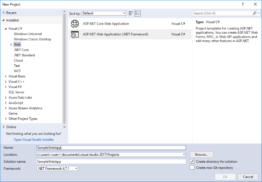The height and width of the screenshot is (182, 262).
Task: Select the .NET Core category
Action: (x=21, y=50)
